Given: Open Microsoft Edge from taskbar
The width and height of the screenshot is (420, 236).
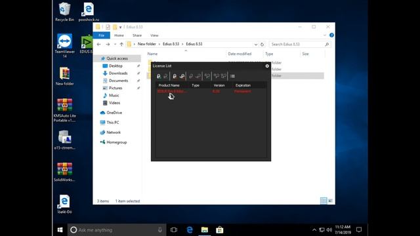Looking at the screenshot, I should 190,230.
